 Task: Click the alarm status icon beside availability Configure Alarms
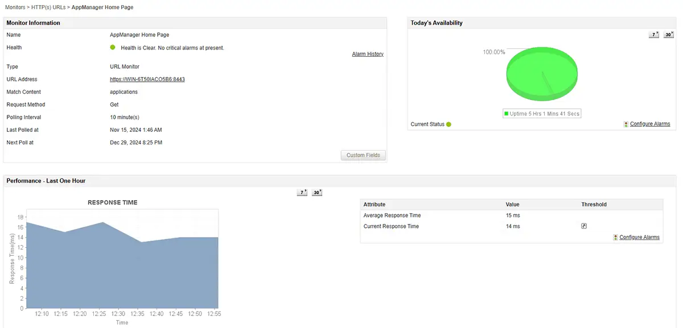[626, 123]
